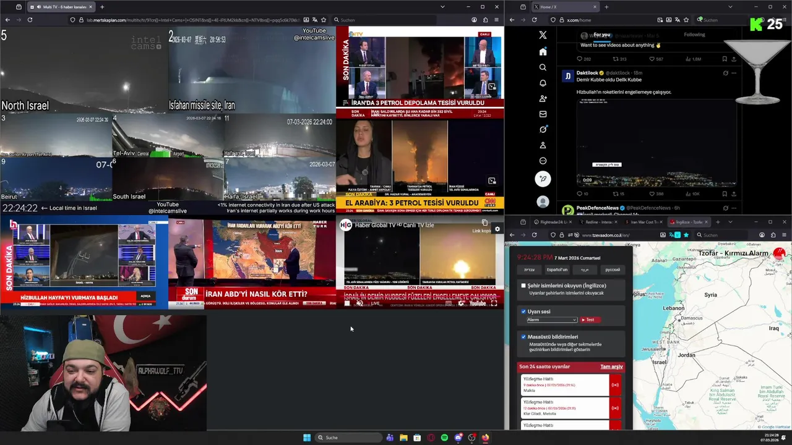Open settings gear on Haber Global video

tap(497, 229)
